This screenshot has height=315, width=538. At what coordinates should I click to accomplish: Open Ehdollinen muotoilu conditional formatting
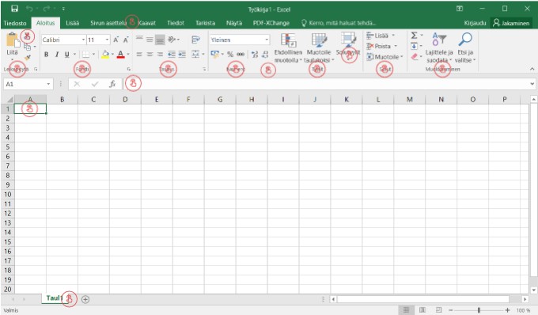click(288, 47)
